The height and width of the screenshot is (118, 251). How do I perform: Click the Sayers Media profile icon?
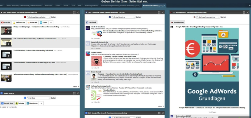pos(88,54)
